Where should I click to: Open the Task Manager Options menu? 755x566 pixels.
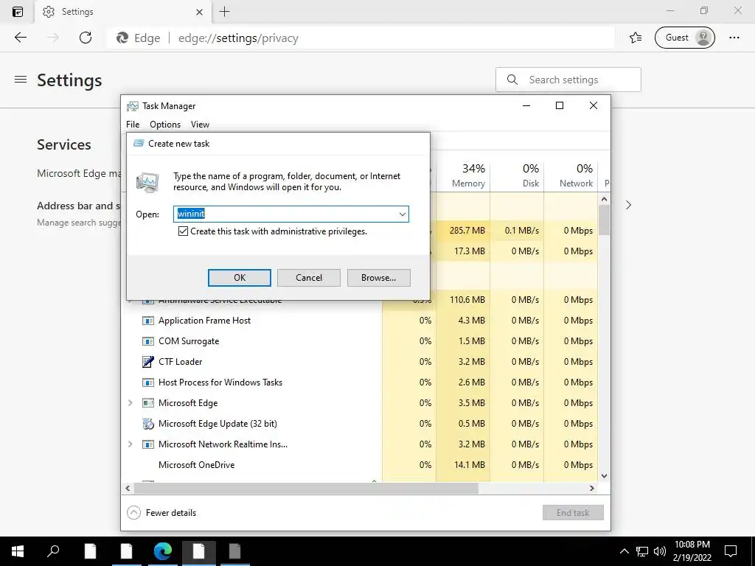click(x=165, y=124)
